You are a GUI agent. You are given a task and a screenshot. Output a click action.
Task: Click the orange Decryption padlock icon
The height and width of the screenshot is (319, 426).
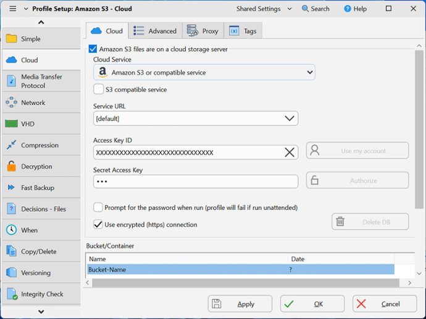click(x=11, y=166)
